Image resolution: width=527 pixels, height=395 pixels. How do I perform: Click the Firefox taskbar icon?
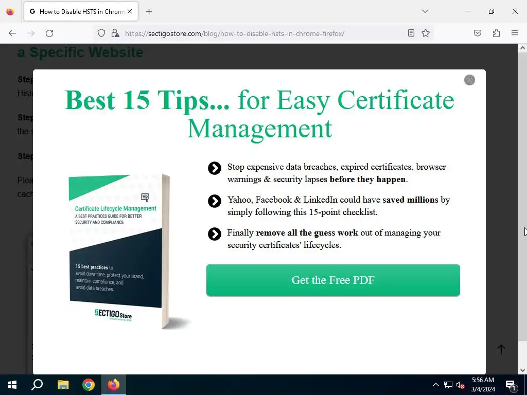[114, 385]
